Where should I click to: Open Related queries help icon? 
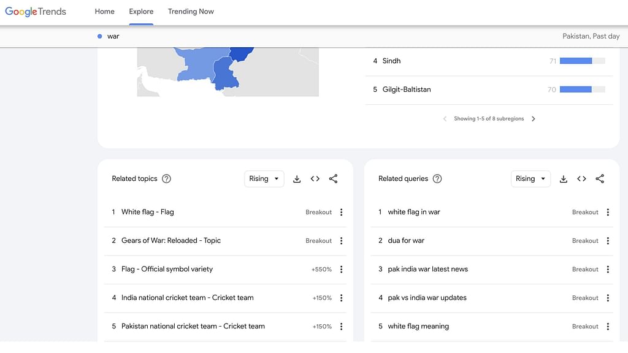[437, 179]
